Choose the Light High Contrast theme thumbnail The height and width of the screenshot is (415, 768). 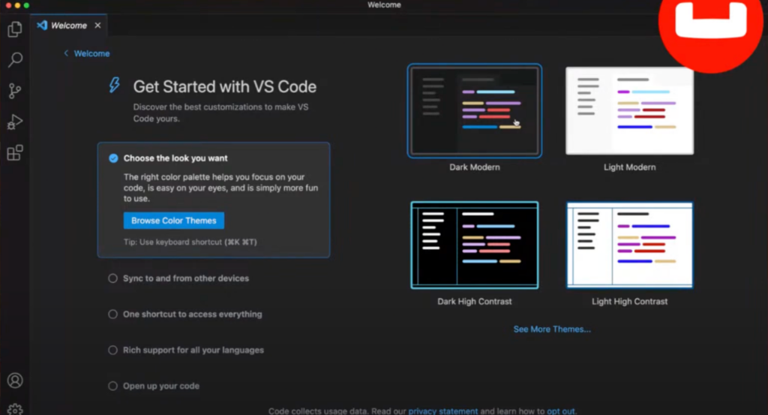point(629,245)
